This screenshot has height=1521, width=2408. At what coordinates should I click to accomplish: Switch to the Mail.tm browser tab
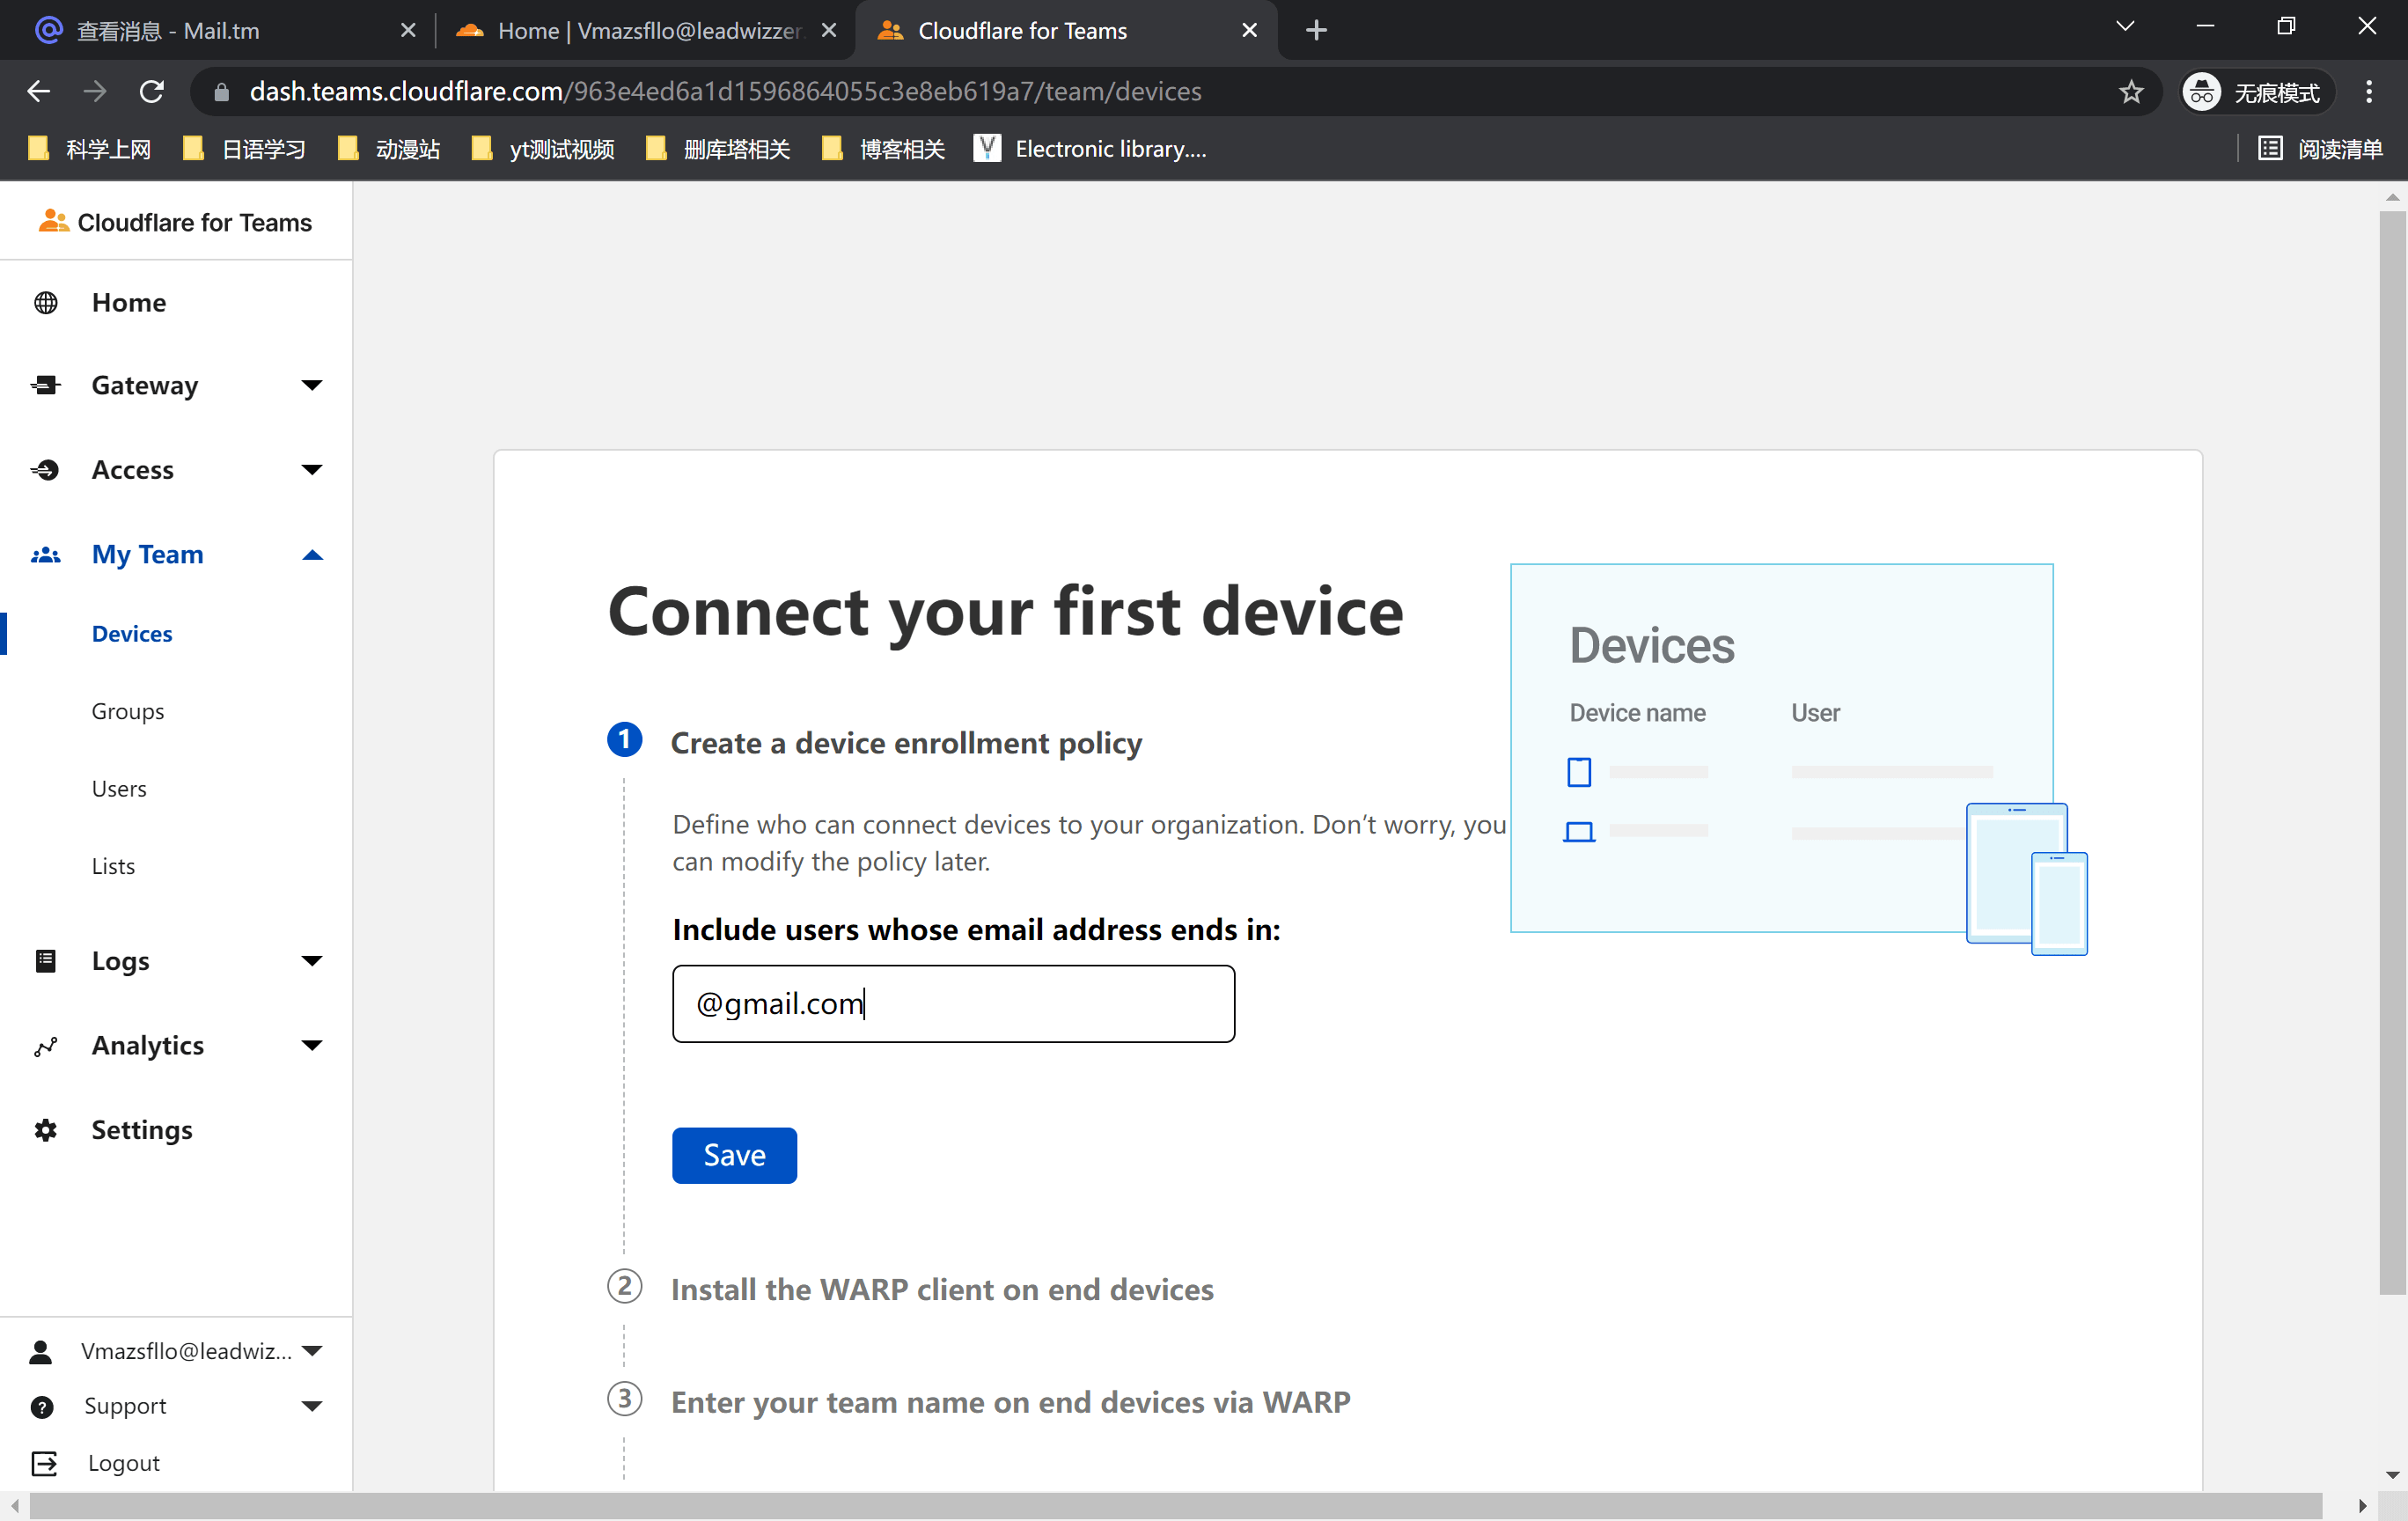tap(200, 31)
